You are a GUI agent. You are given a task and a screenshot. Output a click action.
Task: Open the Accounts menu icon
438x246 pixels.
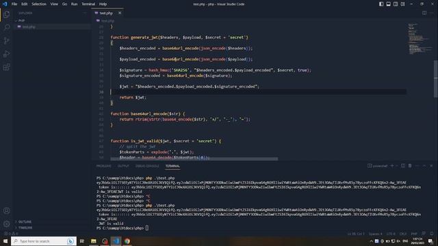click(x=7, y=210)
